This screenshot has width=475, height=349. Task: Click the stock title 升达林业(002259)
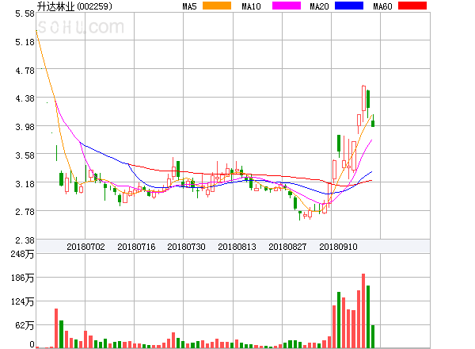[x=74, y=6]
